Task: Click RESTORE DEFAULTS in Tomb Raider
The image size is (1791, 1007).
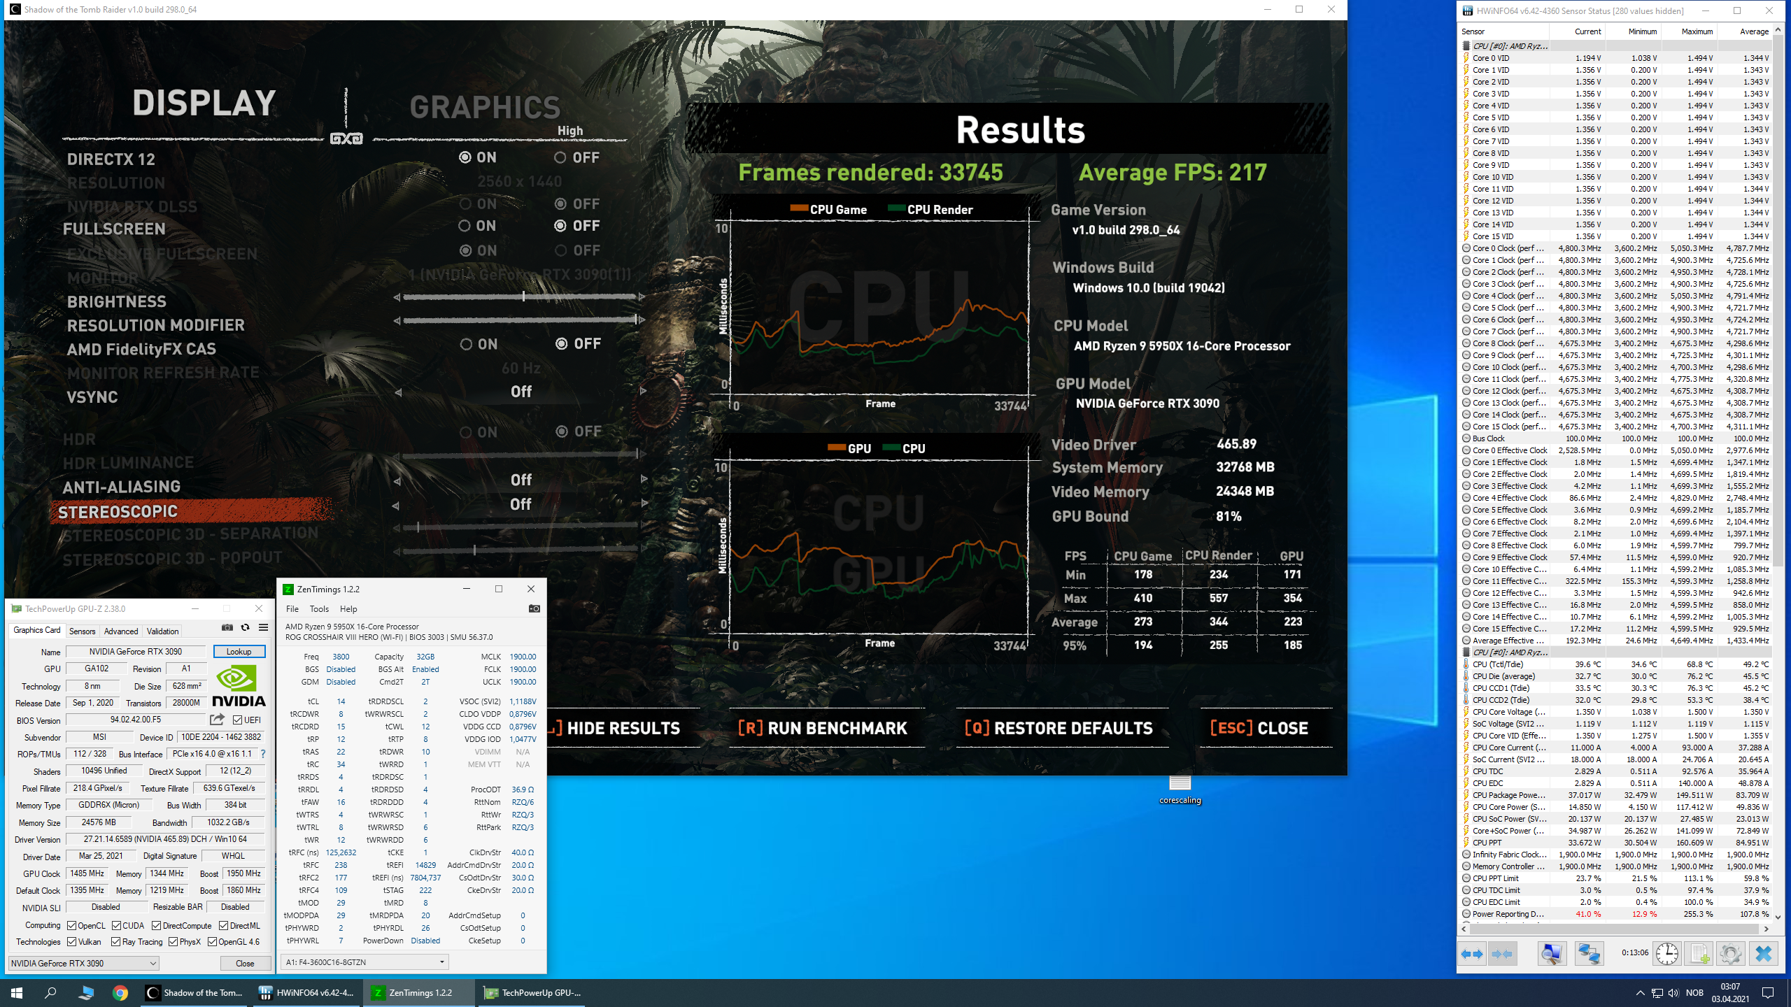Action: click(x=1059, y=728)
